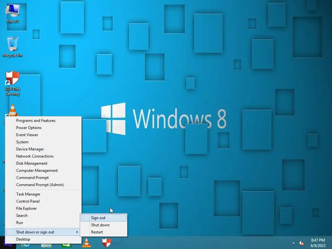
Task: Open Device Manager
Action: 43,149
